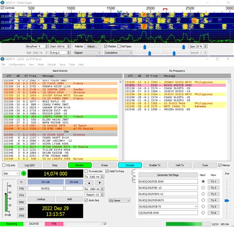The image size is (234, 227).
Task: Click Generate Std Msgs button
Action: point(168,175)
